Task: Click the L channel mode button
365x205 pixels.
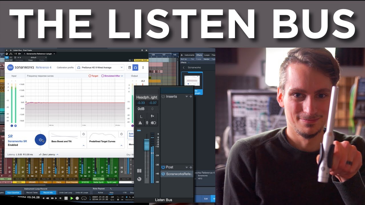Action: pyautogui.click(x=141, y=116)
